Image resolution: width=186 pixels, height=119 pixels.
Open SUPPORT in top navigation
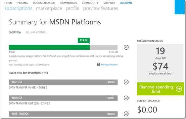coord(109,3)
